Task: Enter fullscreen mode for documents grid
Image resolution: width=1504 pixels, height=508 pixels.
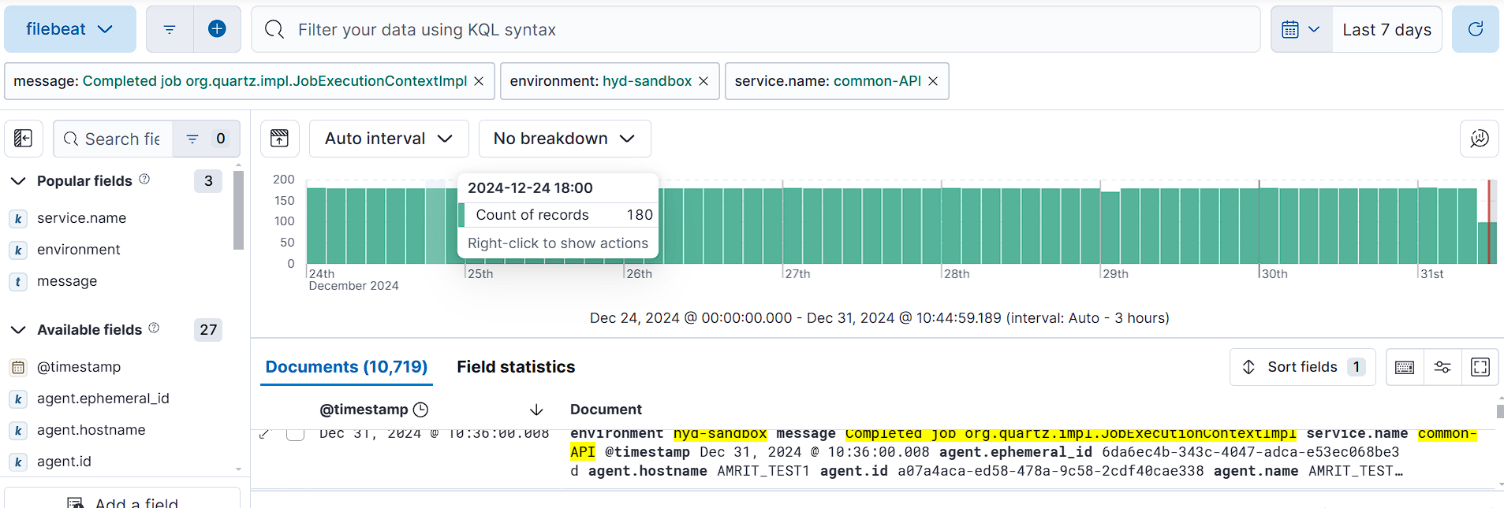Action: coord(1480,367)
